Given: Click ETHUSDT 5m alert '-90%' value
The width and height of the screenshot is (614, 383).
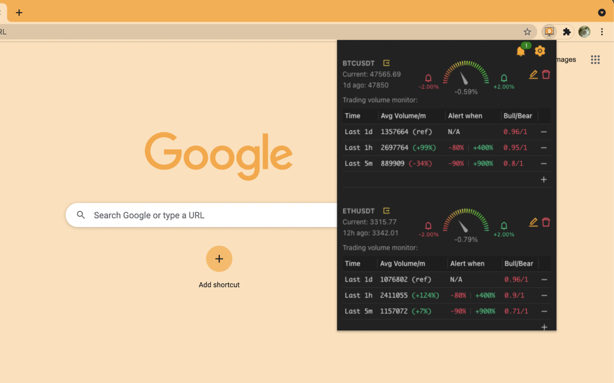Looking at the screenshot, I should (x=458, y=311).
